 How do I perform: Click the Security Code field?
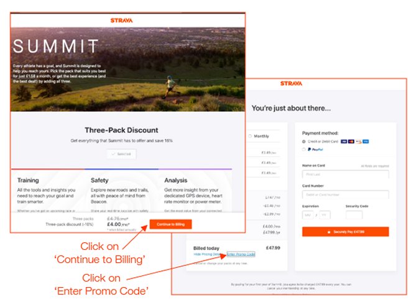click(354, 215)
